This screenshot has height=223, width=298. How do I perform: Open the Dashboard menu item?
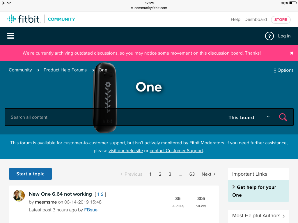256,19
